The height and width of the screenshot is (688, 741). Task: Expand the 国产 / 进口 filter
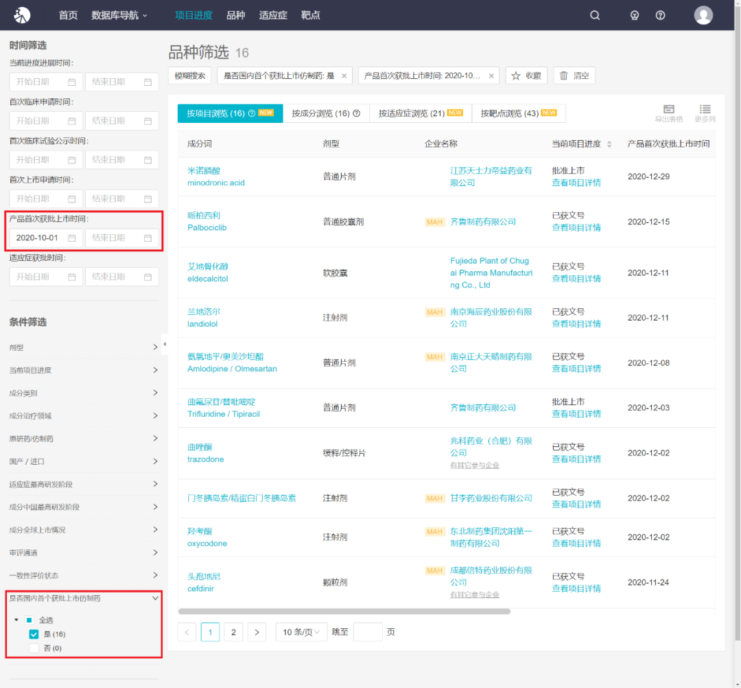(x=84, y=461)
